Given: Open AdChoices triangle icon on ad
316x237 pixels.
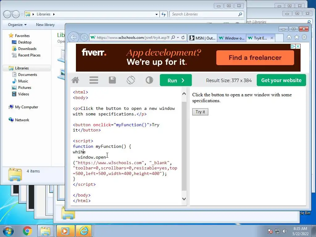Looking at the screenshot, I should [x=293, y=47].
